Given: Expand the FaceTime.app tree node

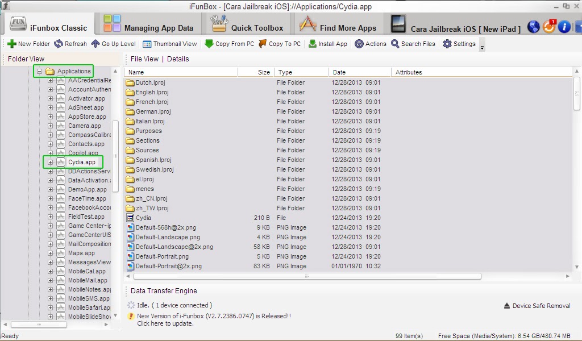Looking at the screenshot, I should [50, 198].
